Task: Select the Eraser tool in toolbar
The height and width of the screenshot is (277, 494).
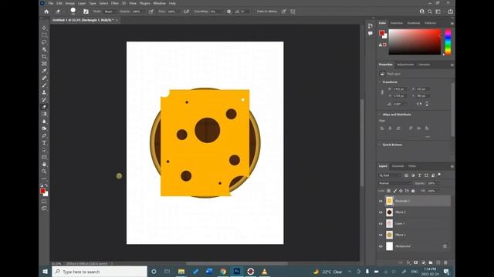Action: point(44,107)
